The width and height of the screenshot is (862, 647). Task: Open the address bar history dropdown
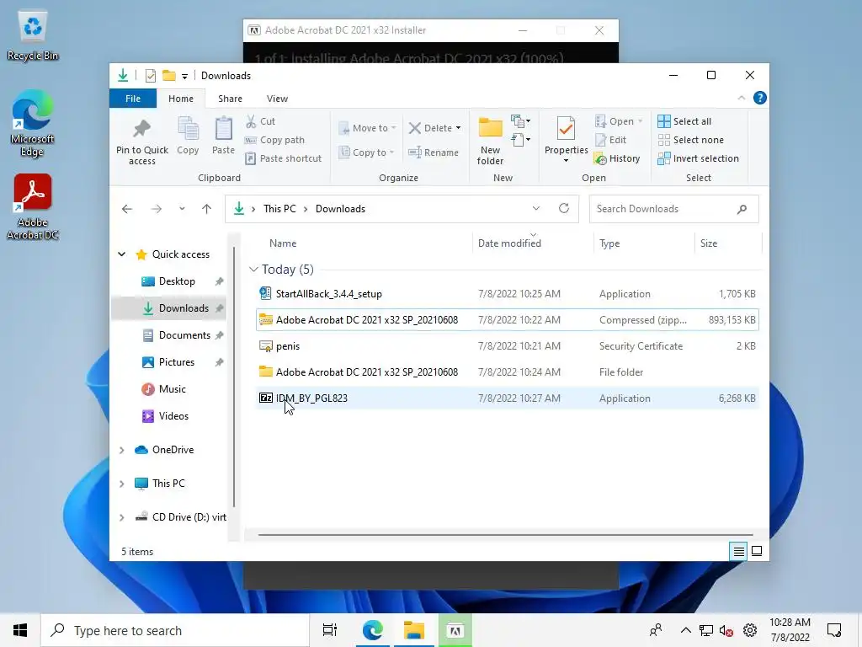click(x=536, y=209)
